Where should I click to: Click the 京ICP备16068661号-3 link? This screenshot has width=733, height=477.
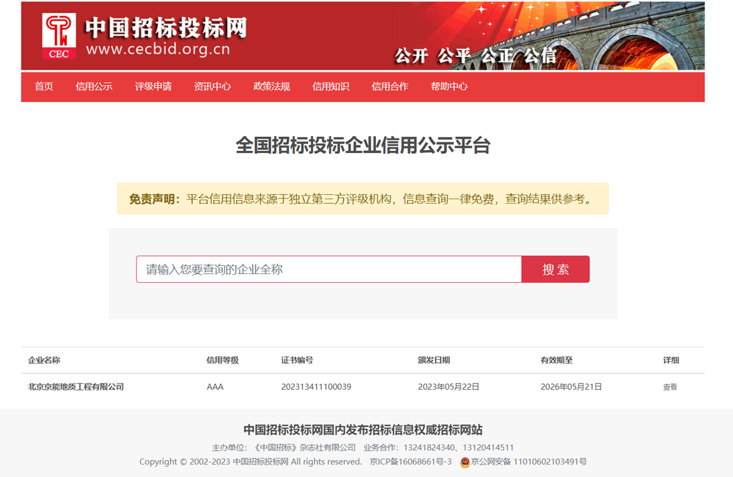410,462
